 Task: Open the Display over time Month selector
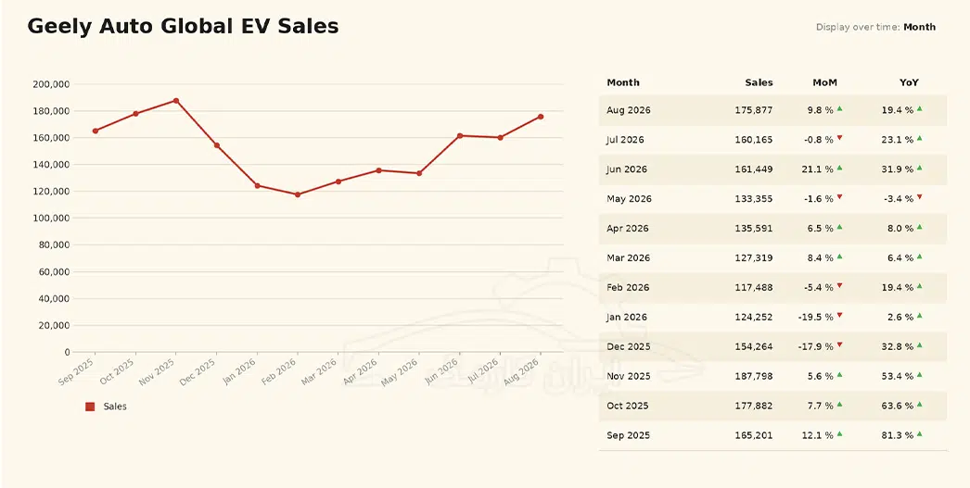[x=919, y=27]
